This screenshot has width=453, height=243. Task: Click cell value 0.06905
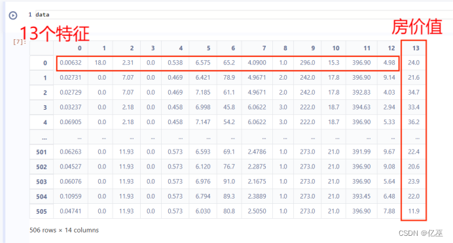[71, 122]
